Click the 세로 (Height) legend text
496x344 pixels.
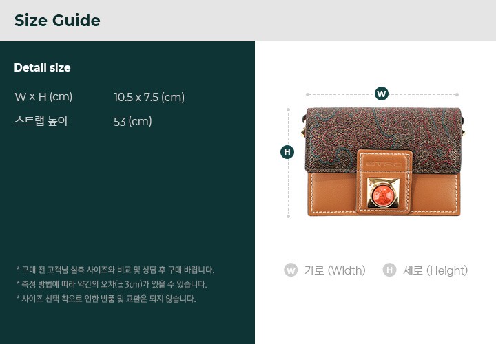click(x=435, y=270)
